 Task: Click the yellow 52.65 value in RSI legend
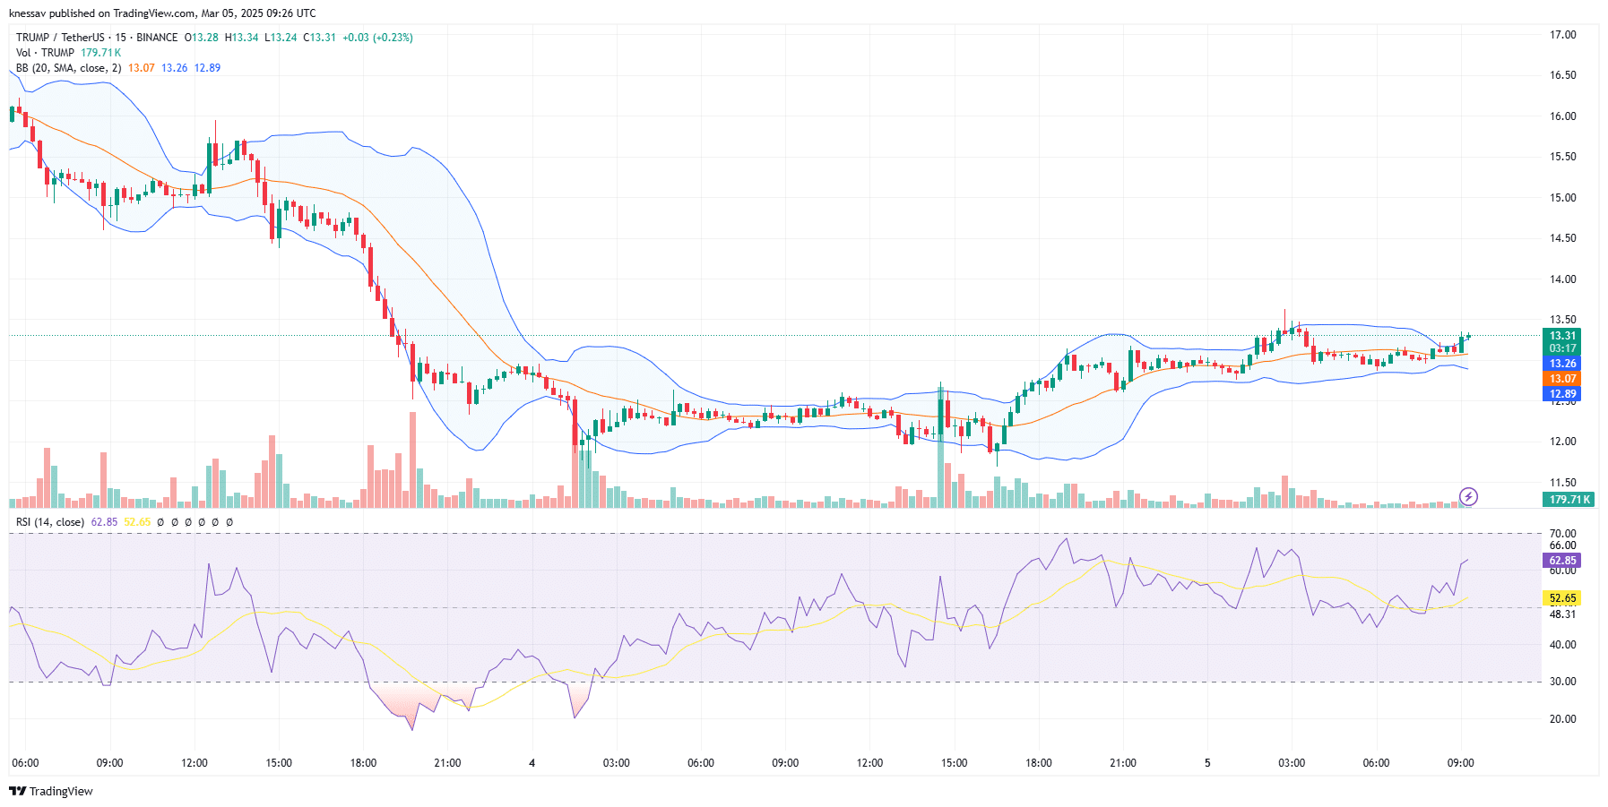coord(137,522)
